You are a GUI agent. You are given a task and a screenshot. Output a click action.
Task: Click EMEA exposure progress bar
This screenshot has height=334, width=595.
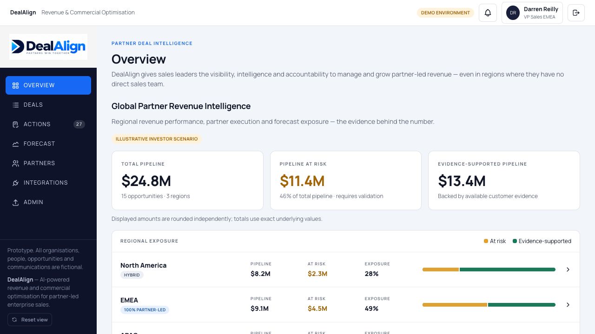coord(489,305)
